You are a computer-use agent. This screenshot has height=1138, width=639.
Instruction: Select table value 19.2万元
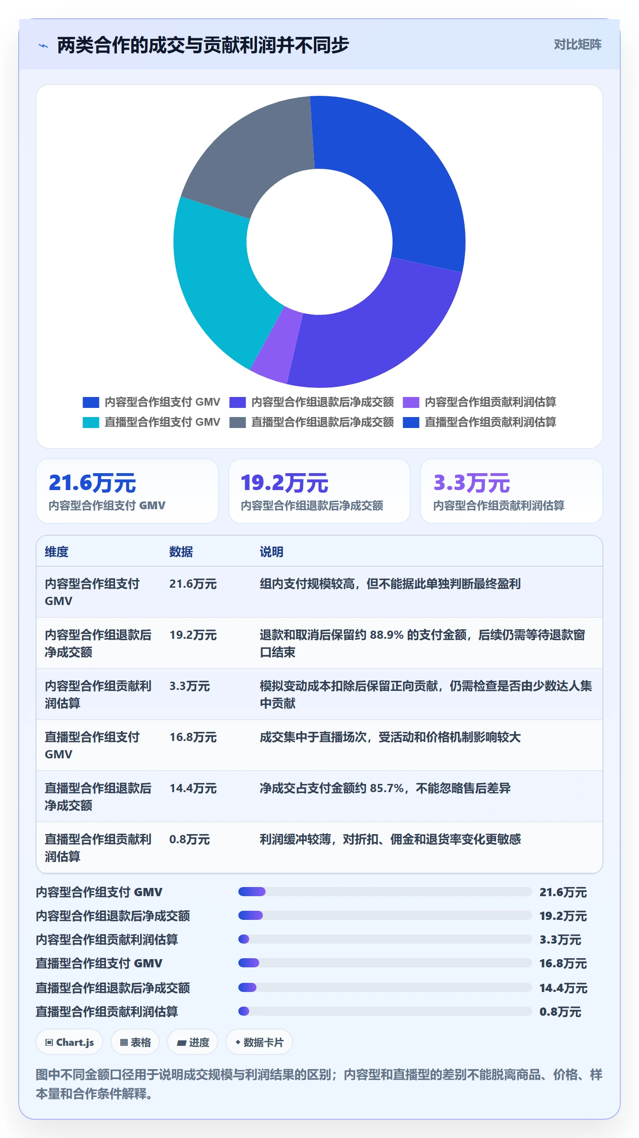(x=193, y=635)
